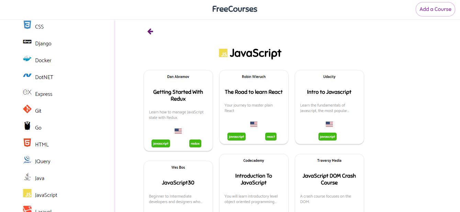Click the US flag on the Getting Started With Redux card
Screen dimensions: 460x212
point(178,131)
